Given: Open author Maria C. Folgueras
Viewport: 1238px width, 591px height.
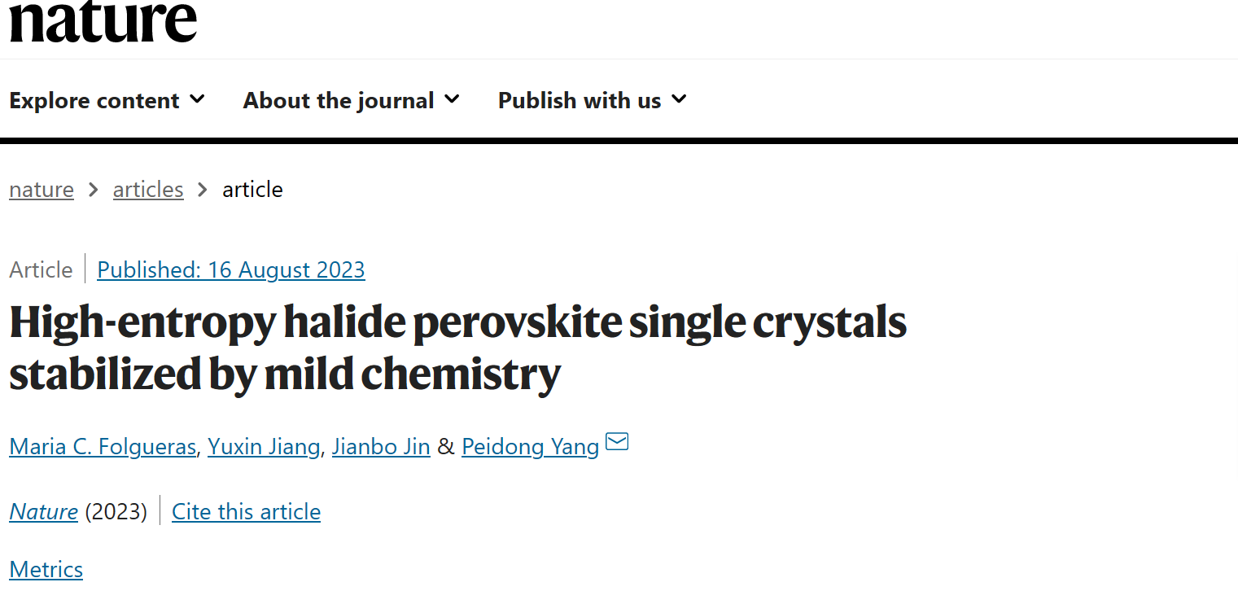Looking at the screenshot, I should [103, 447].
